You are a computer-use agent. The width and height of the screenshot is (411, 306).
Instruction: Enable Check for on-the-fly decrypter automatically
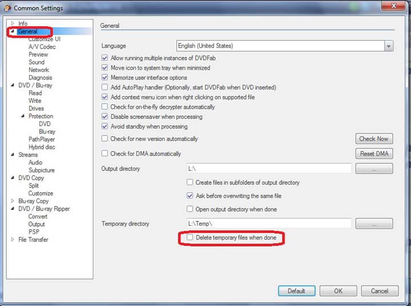coord(104,106)
